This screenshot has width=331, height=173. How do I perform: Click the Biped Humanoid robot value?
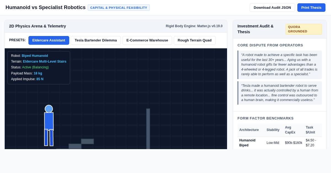pyautogui.click(x=35, y=56)
